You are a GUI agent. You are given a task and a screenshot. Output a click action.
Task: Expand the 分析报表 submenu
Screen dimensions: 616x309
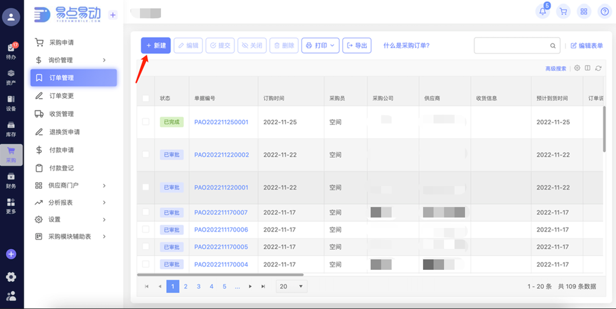click(104, 202)
